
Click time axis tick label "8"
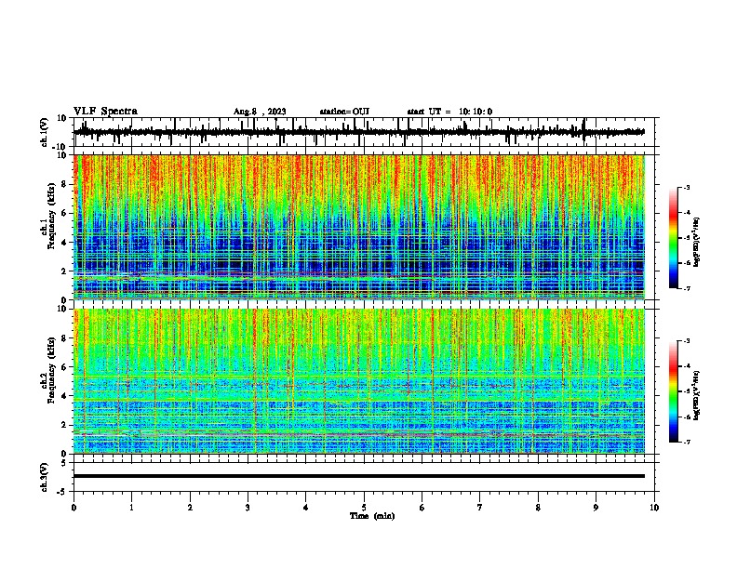point(538,508)
